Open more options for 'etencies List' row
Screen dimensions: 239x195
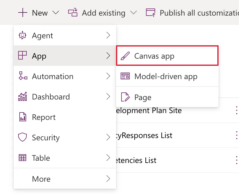tap(236, 160)
